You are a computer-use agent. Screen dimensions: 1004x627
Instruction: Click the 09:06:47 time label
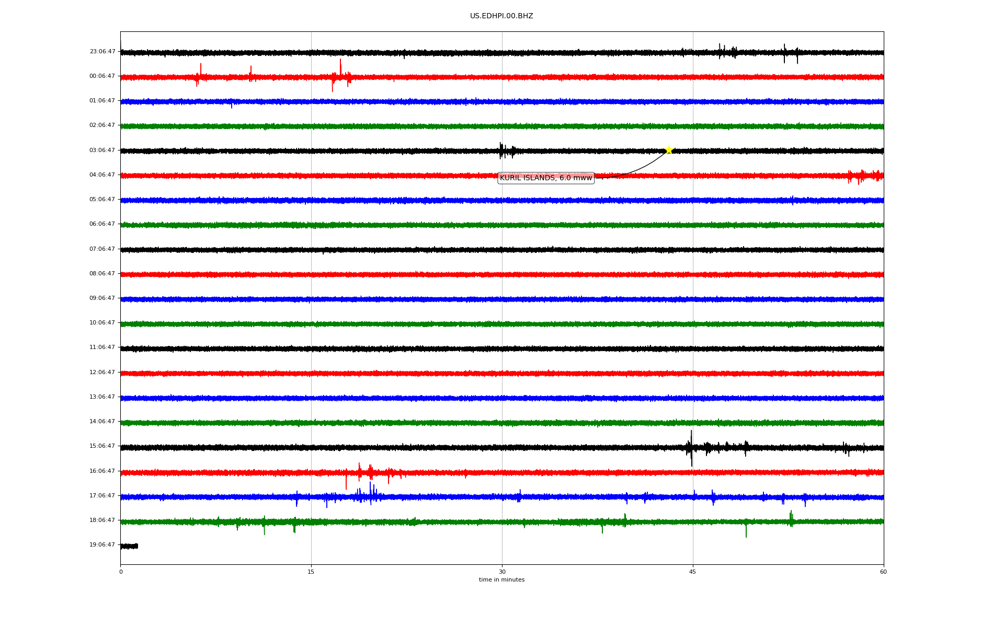tap(102, 298)
